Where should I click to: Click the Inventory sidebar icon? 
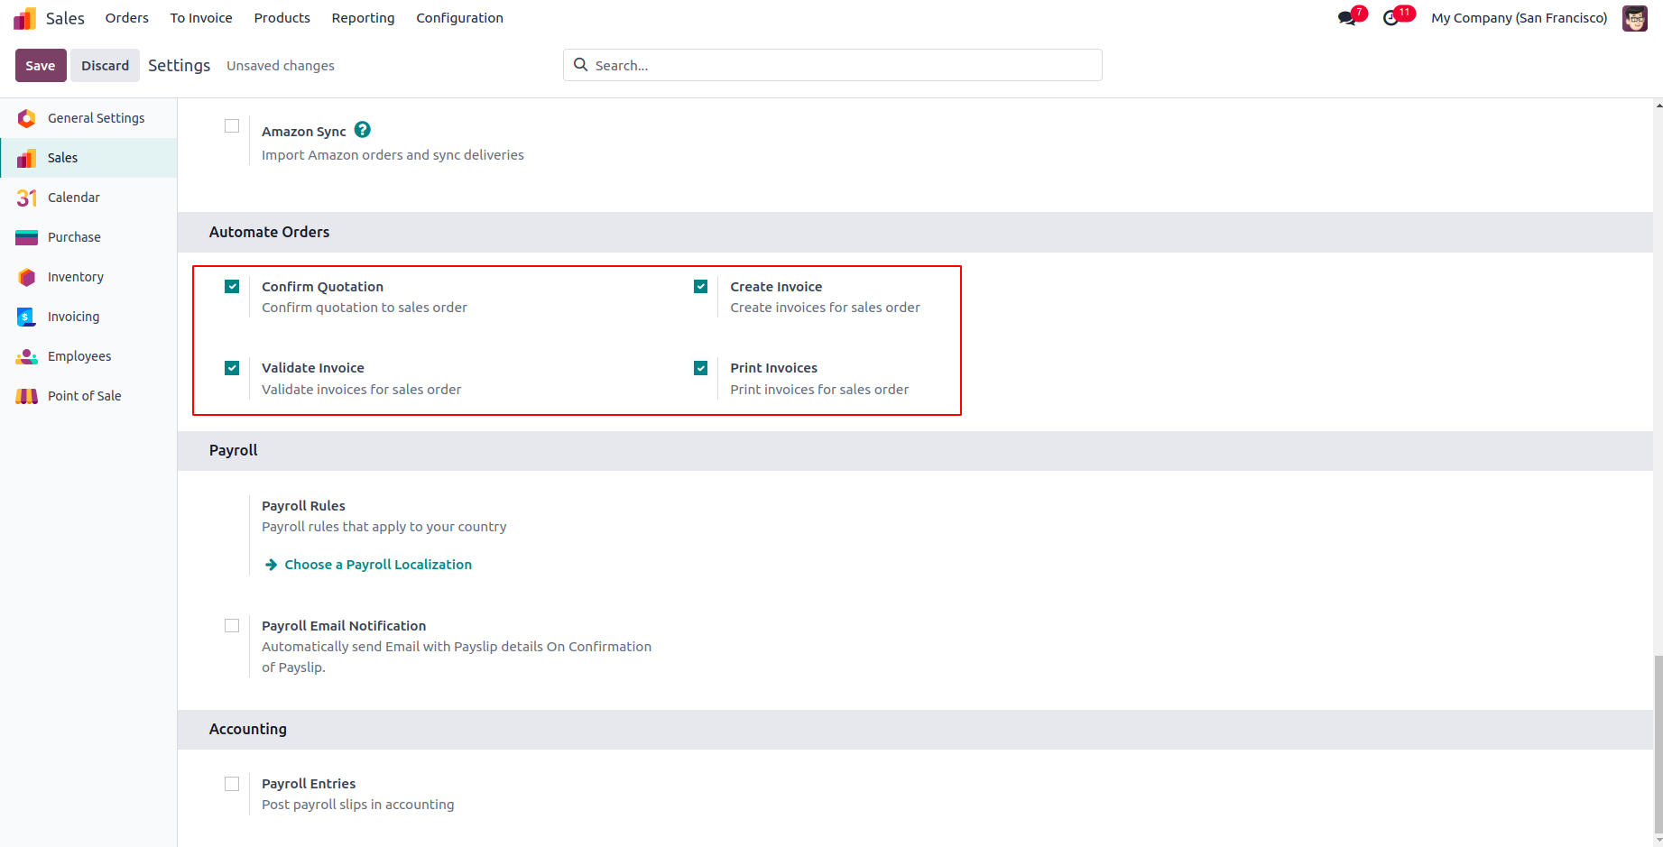pos(27,277)
